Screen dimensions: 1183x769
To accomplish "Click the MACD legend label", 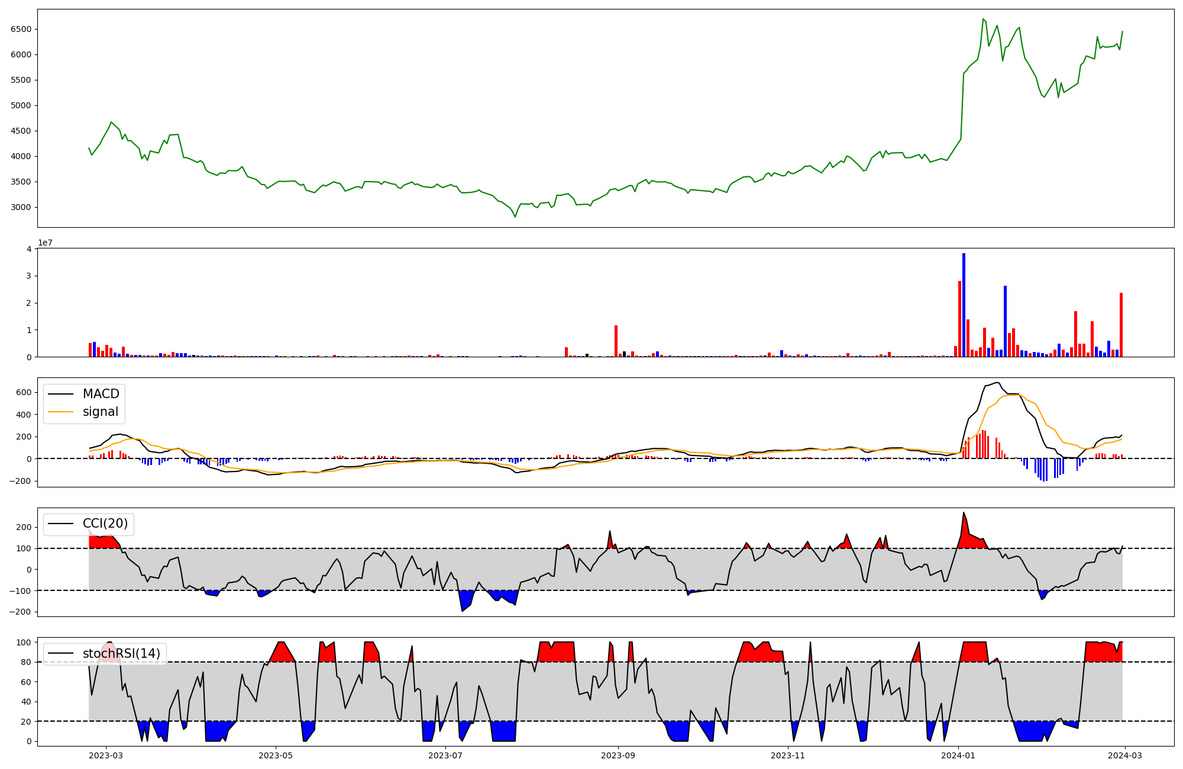I will [101, 394].
